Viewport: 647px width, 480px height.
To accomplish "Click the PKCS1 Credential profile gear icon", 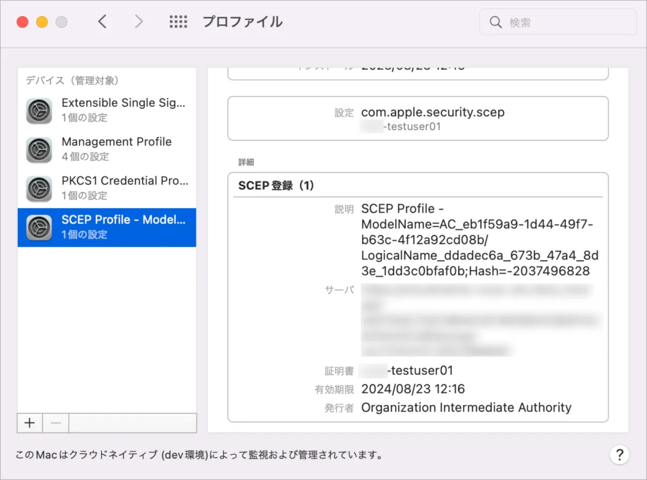I will (x=39, y=189).
